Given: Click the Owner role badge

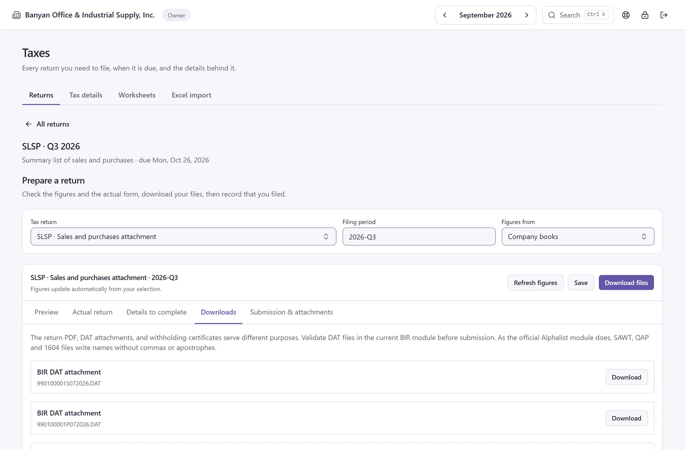Looking at the screenshot, I should click(176, 15).
